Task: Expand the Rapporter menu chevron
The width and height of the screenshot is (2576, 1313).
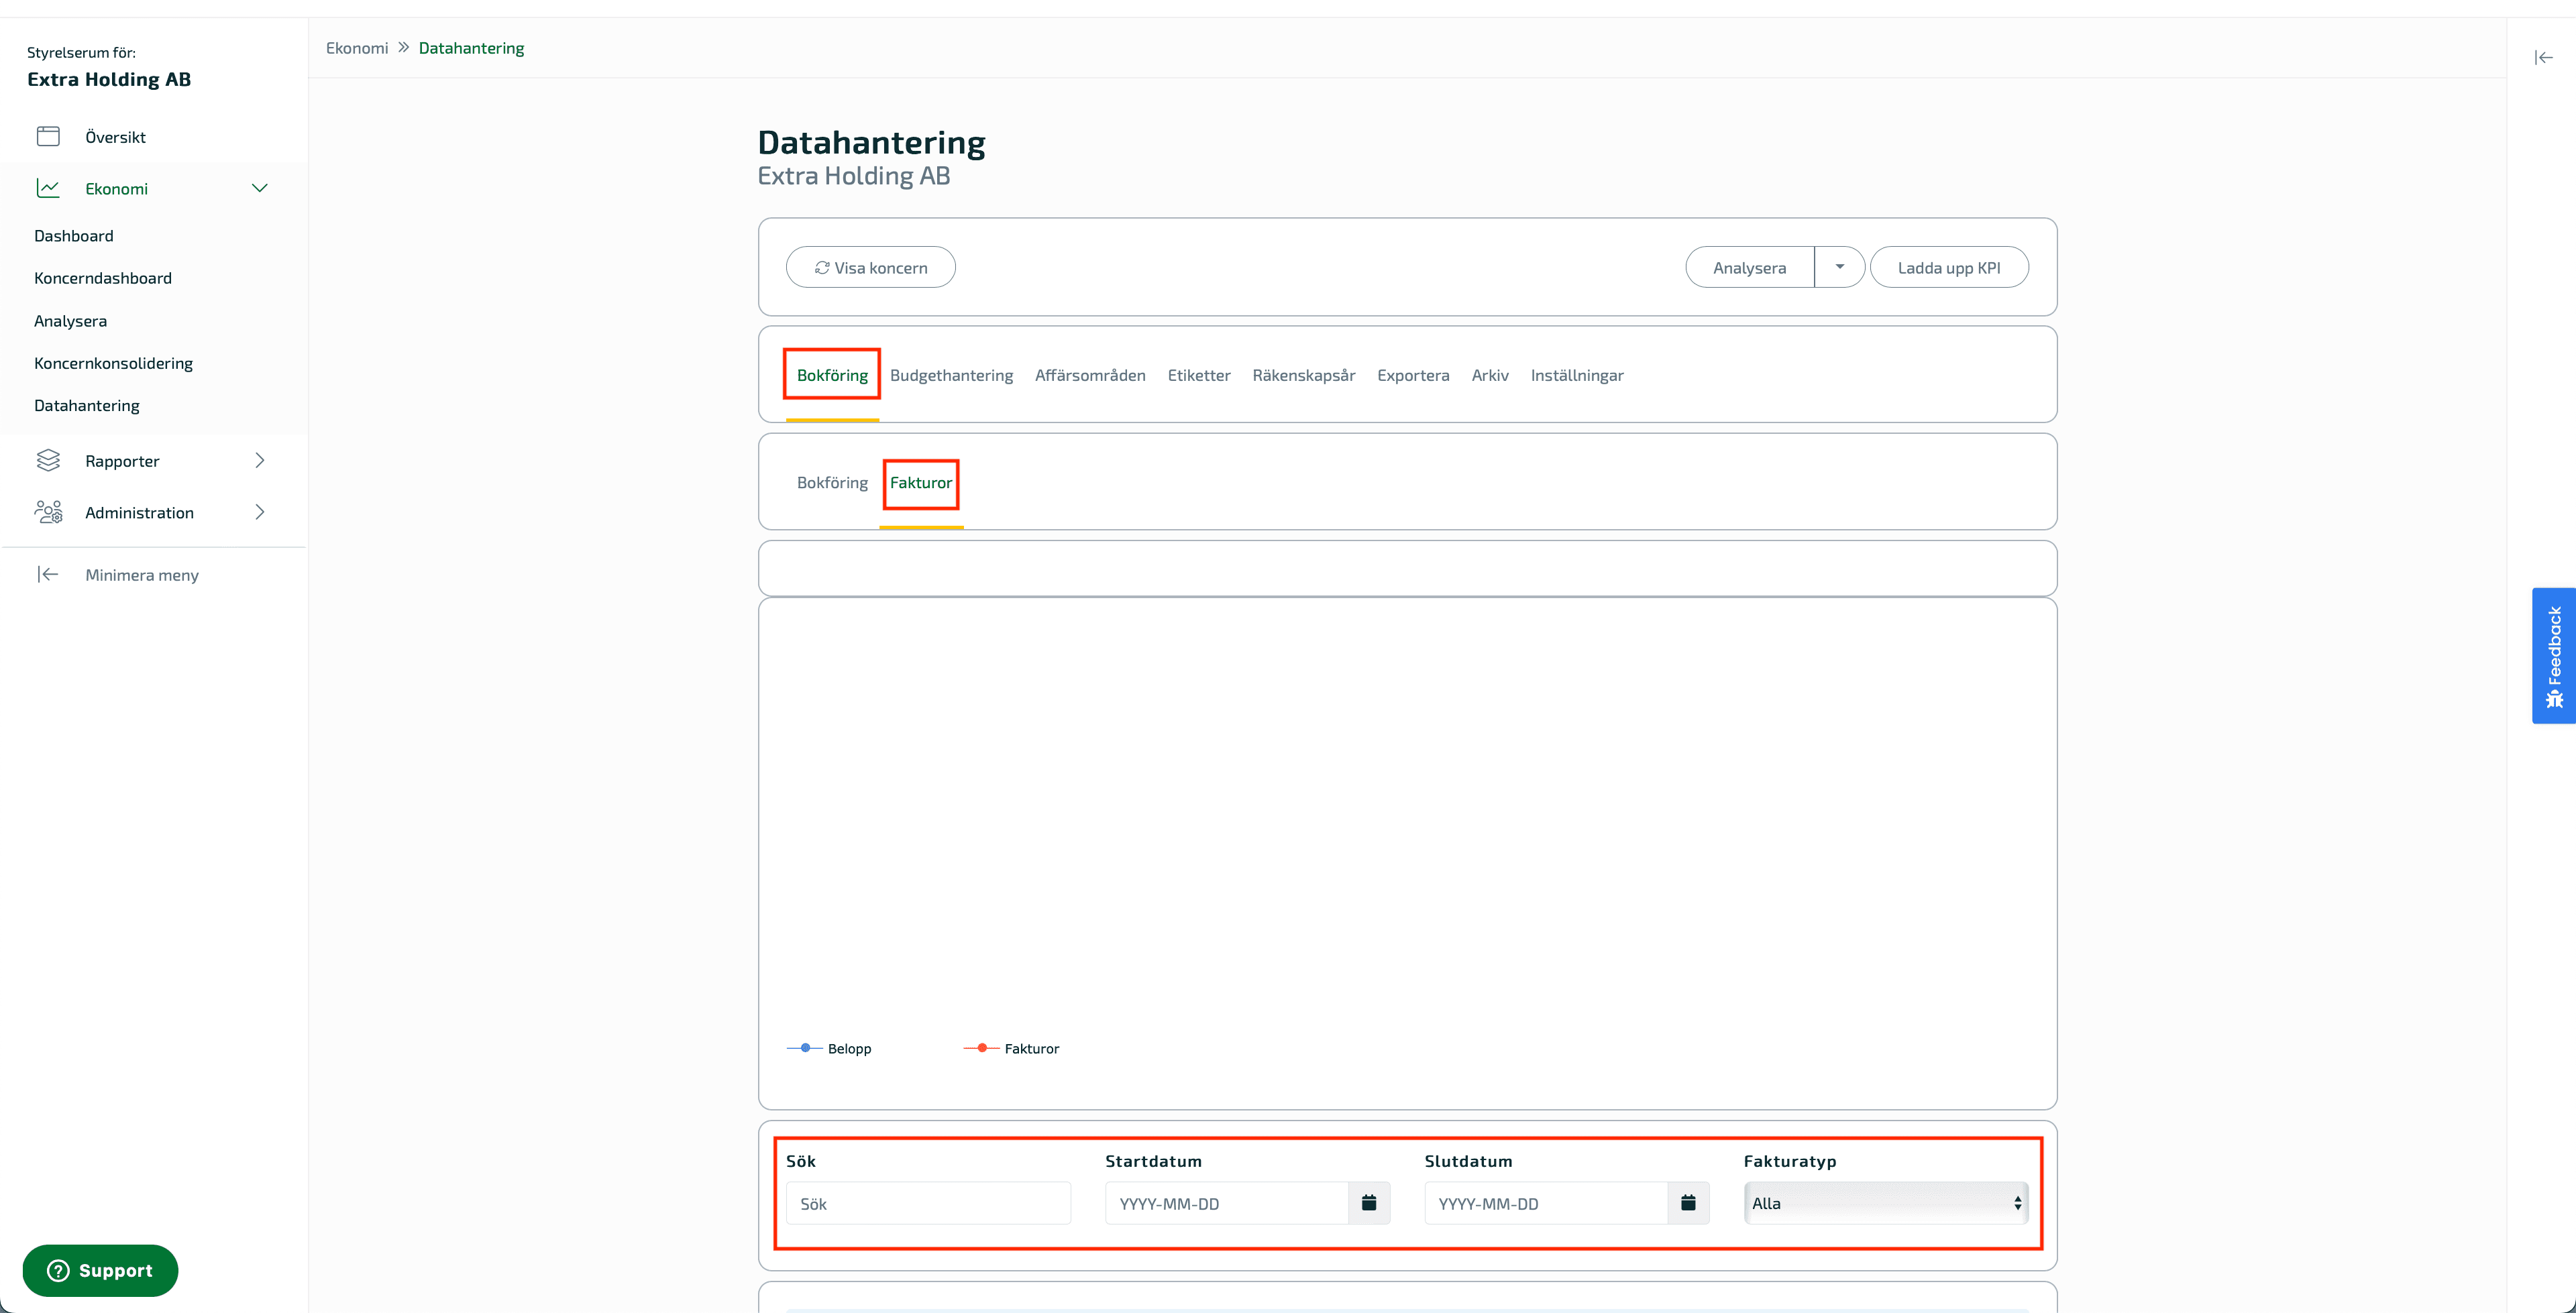Action: [x=260, y=460]
